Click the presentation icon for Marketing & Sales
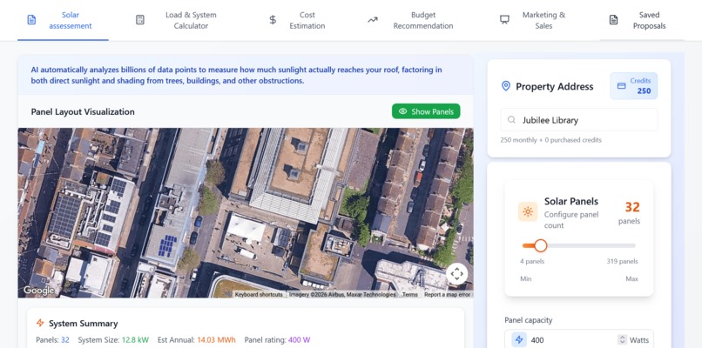The height and width of the screenshot is (348, 702). point(504,20)
